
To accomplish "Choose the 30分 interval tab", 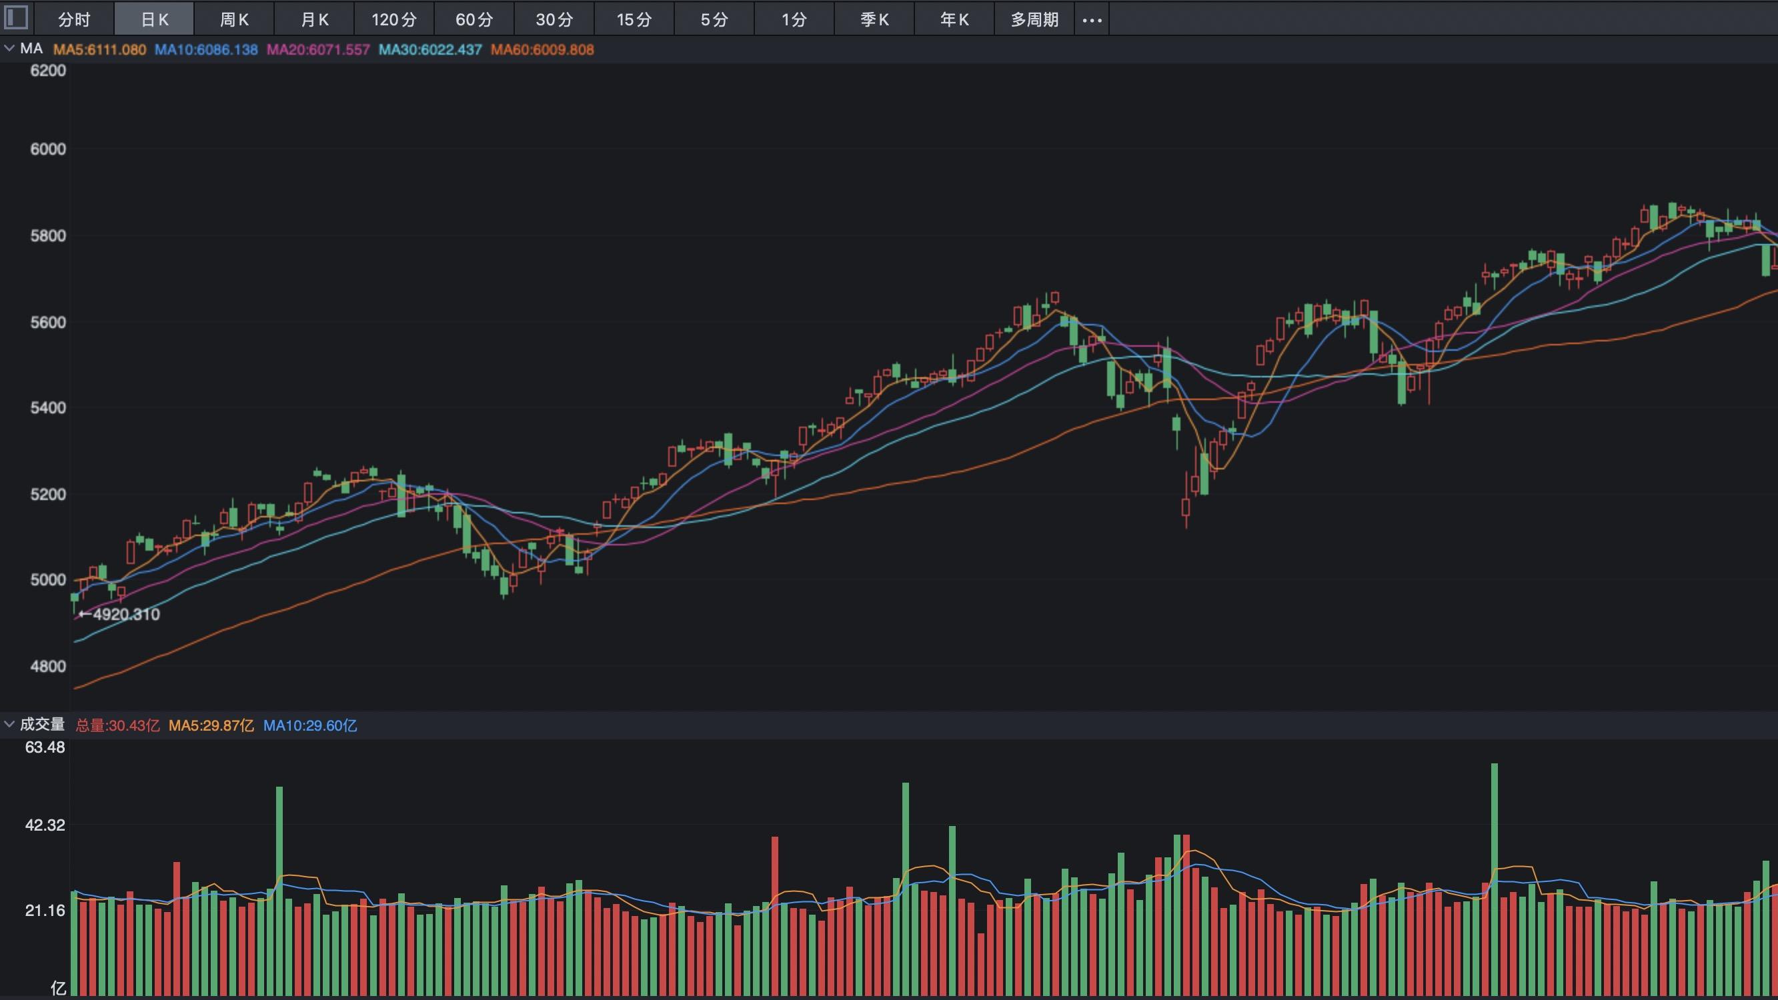I will [554, 19].
